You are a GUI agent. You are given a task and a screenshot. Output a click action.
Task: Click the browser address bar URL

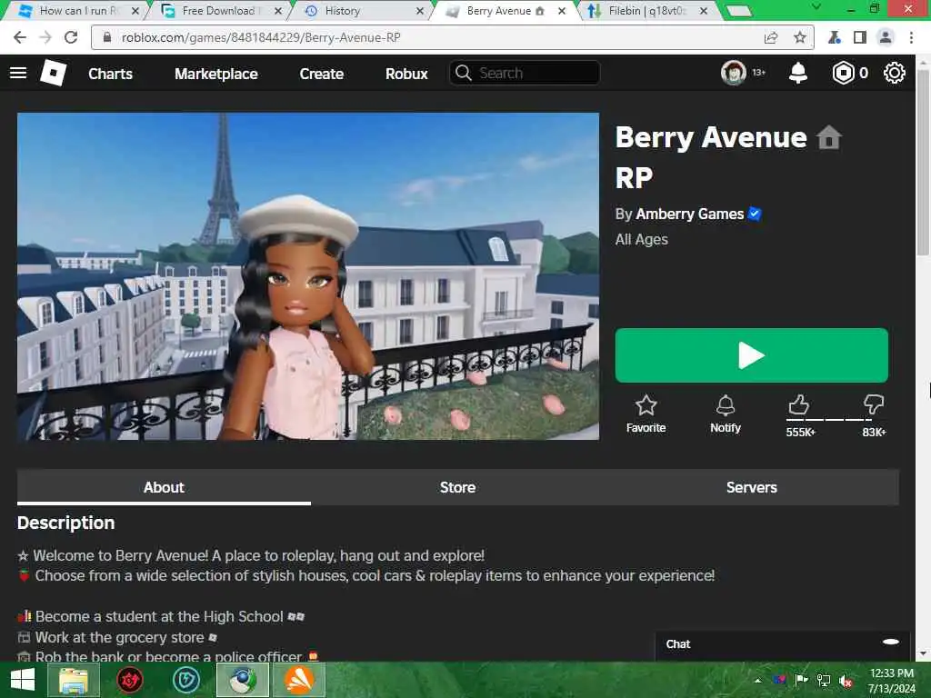click(x=261, y=37)
